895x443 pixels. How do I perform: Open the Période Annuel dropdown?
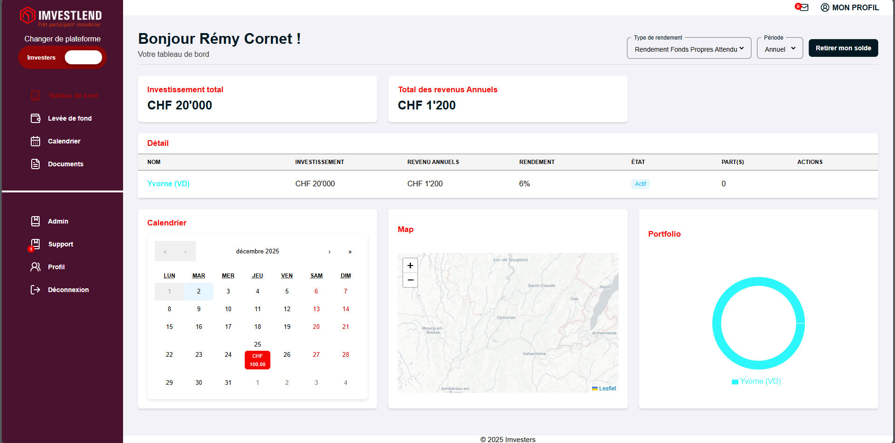(x=779, y=49)
